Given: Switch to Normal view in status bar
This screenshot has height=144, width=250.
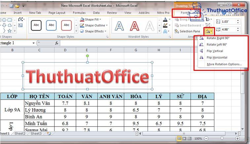Looking at the screenshot, I should tap(179, 139).
